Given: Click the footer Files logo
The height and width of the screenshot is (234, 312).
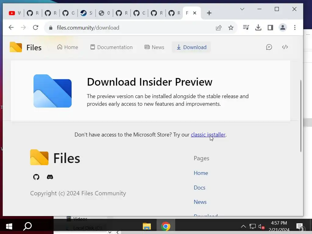Looking at the screenshot, I should point(55,158).
